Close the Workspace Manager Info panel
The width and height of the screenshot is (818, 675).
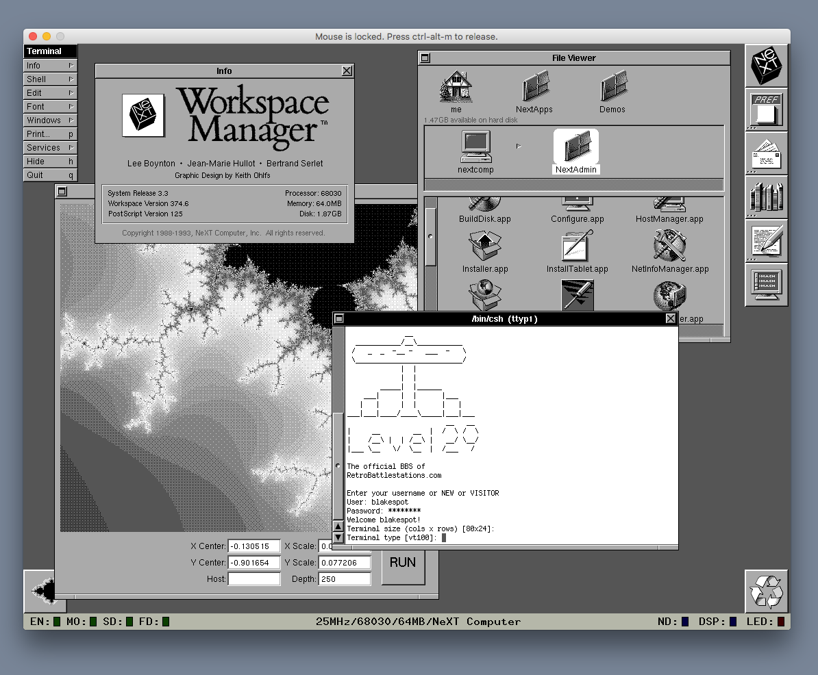coord(347,71)
